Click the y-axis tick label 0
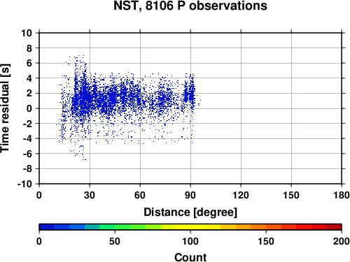This screenshot has width=350, height=262. [x=29, y=108]
